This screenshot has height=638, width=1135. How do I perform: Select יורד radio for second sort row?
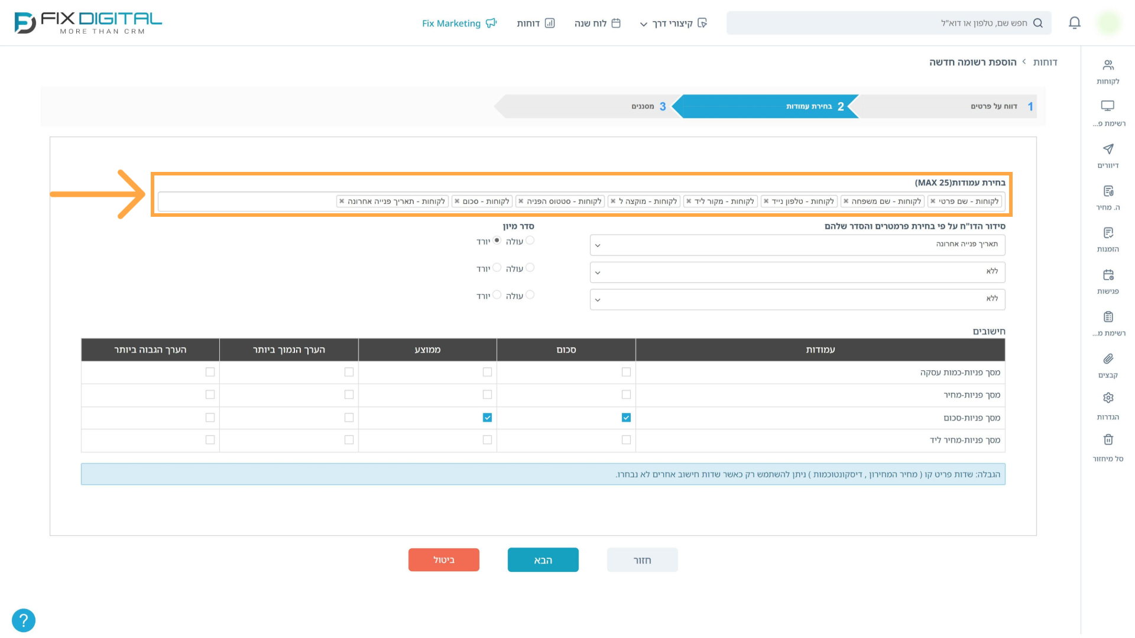497,268
